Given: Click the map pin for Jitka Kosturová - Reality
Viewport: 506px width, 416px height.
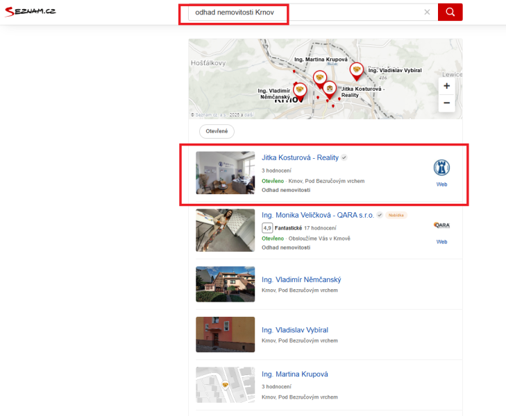Looking at the screenshot, I should tap(330, 90).
